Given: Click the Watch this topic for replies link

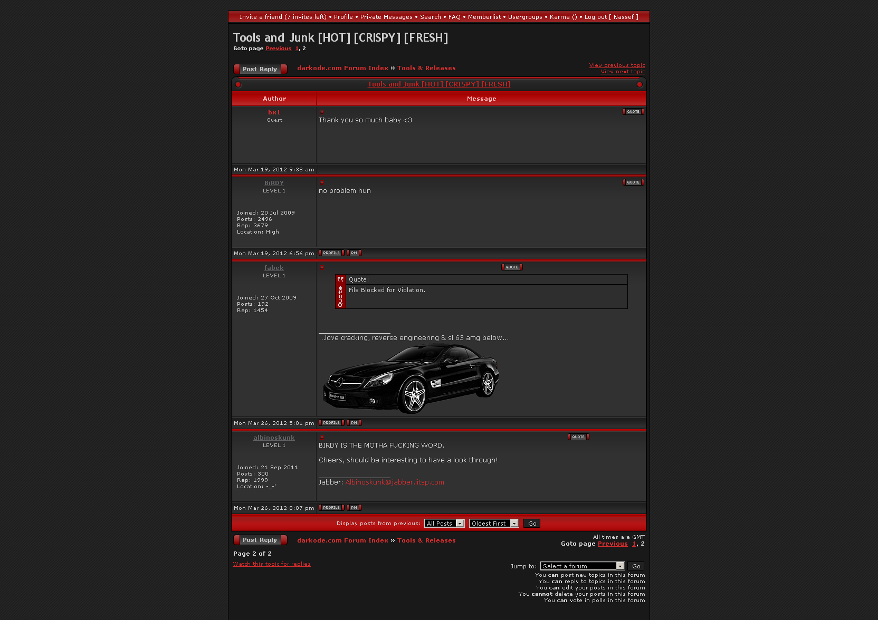Looking at the screenshot, I should (x=272, y=564).
